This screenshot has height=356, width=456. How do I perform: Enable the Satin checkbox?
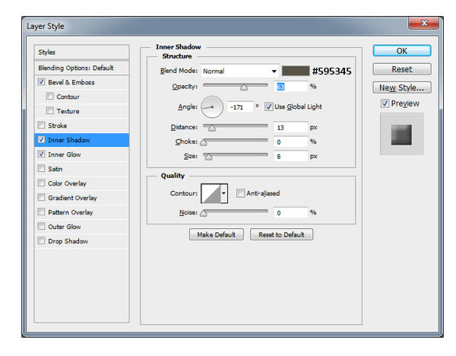41,168
